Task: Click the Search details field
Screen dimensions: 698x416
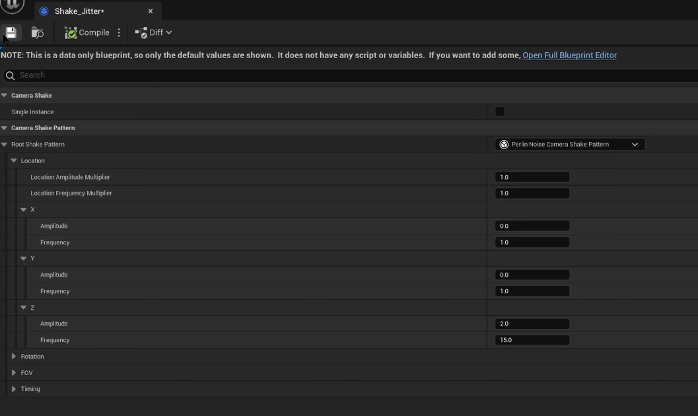Action: pos(352,75)
